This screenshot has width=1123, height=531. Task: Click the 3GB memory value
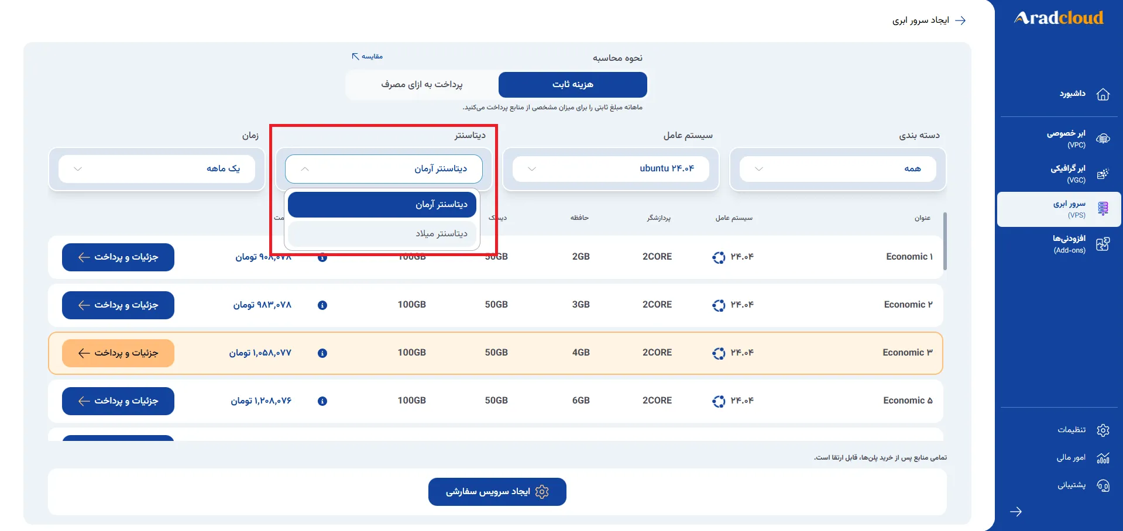[581, 305]
